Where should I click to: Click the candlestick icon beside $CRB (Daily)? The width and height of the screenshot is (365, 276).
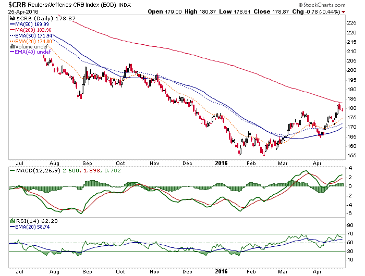pos(13,18)
